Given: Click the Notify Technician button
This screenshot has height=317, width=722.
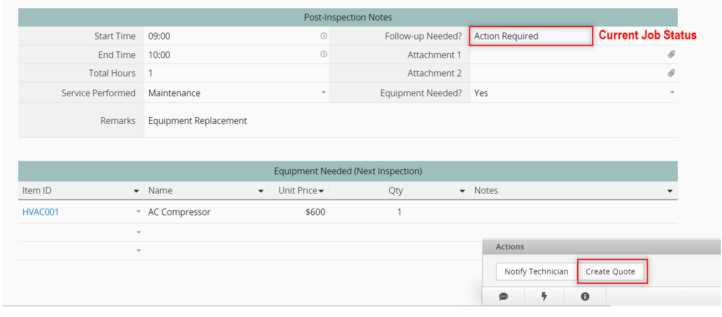Looking at the screenshot, I should [536, 271].
